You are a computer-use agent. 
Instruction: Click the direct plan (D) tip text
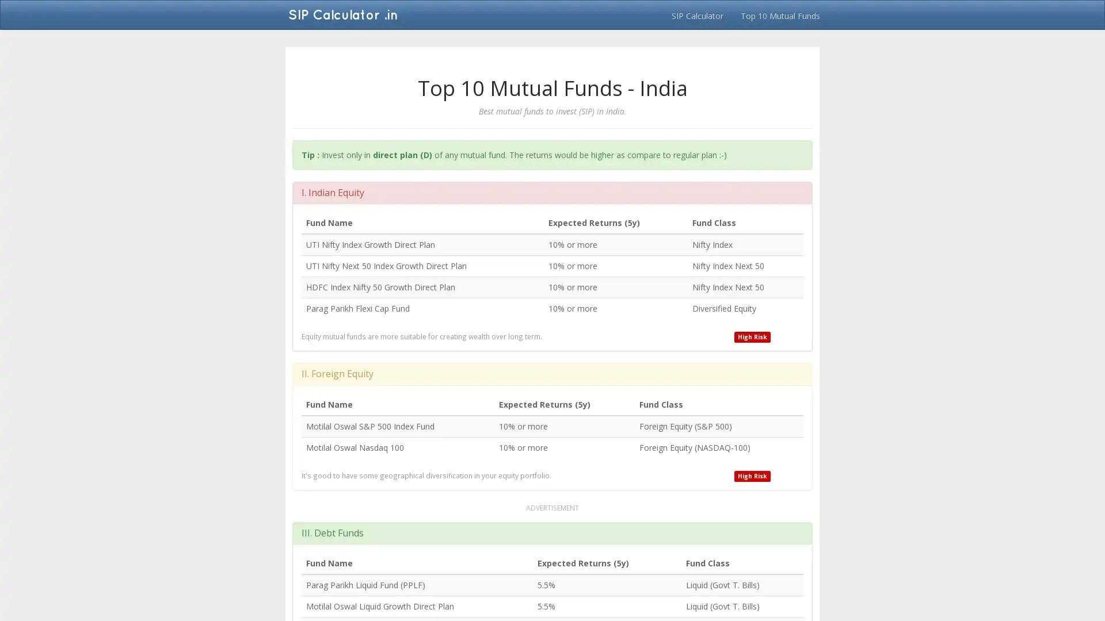402,155
